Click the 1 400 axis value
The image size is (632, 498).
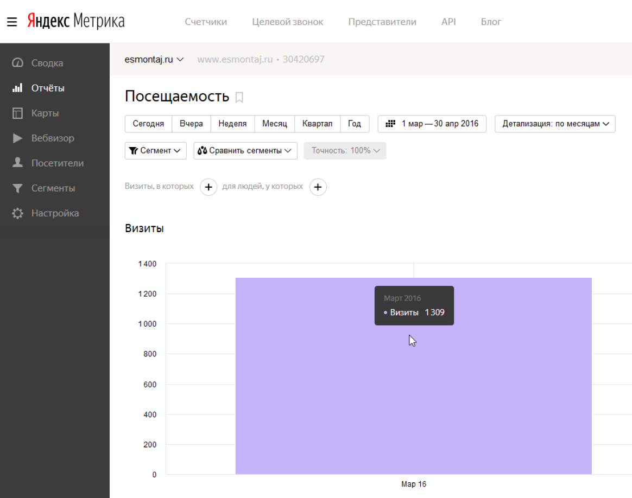[x=147, y=264]
